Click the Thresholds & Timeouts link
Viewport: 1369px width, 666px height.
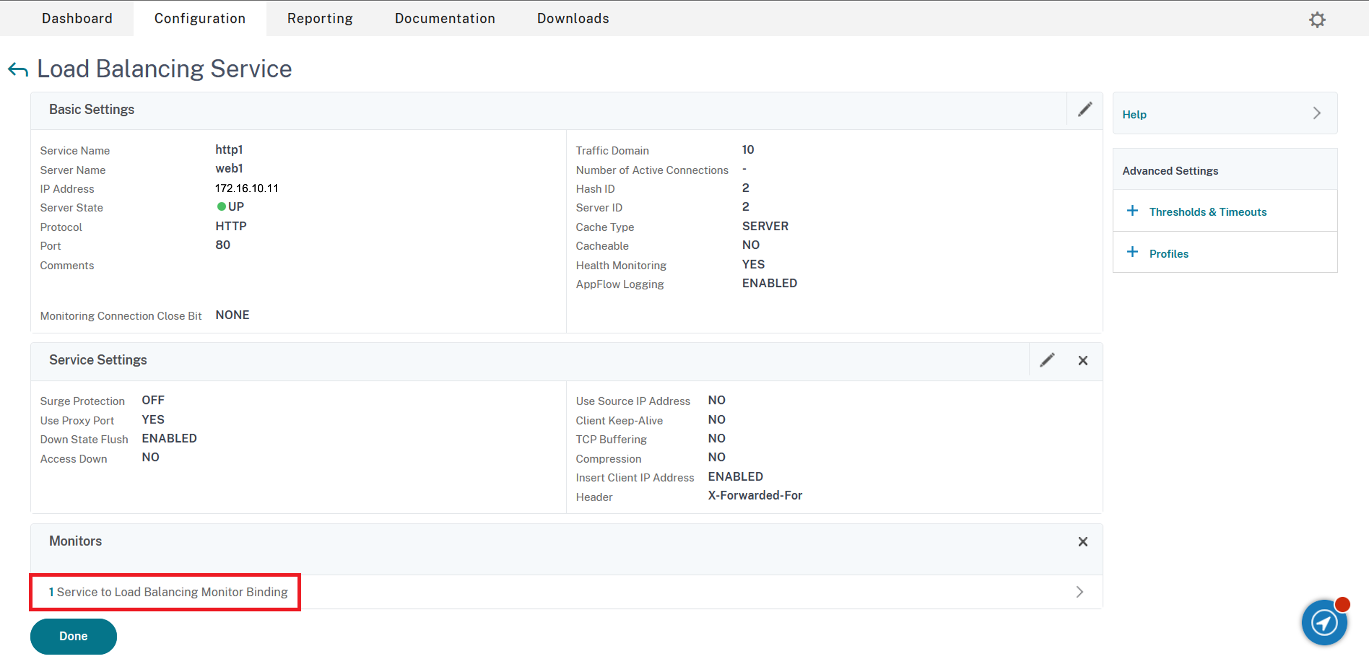[x=1207, y=212]
